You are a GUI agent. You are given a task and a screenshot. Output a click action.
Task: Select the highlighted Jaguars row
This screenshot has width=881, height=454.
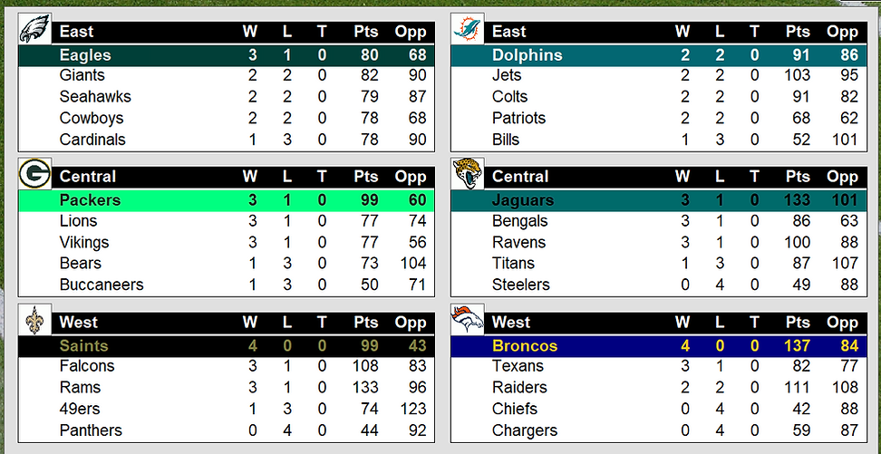[659, 200]
